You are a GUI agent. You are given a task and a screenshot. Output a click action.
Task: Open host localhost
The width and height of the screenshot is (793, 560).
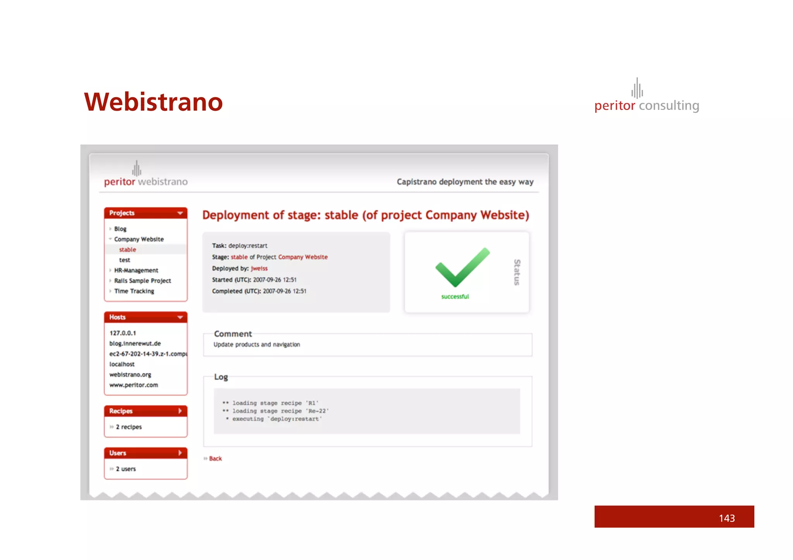[x=122, y=364]
